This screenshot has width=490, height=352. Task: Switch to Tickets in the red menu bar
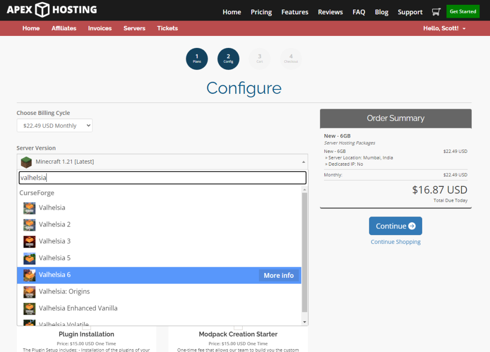pyautogui.click(x=167, y=28)
